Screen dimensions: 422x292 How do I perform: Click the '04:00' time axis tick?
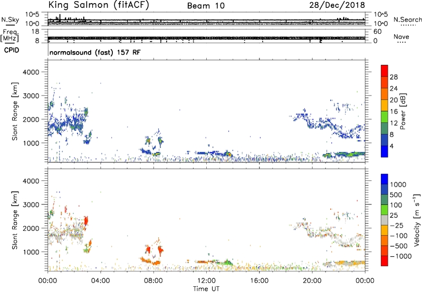point(100,281)
